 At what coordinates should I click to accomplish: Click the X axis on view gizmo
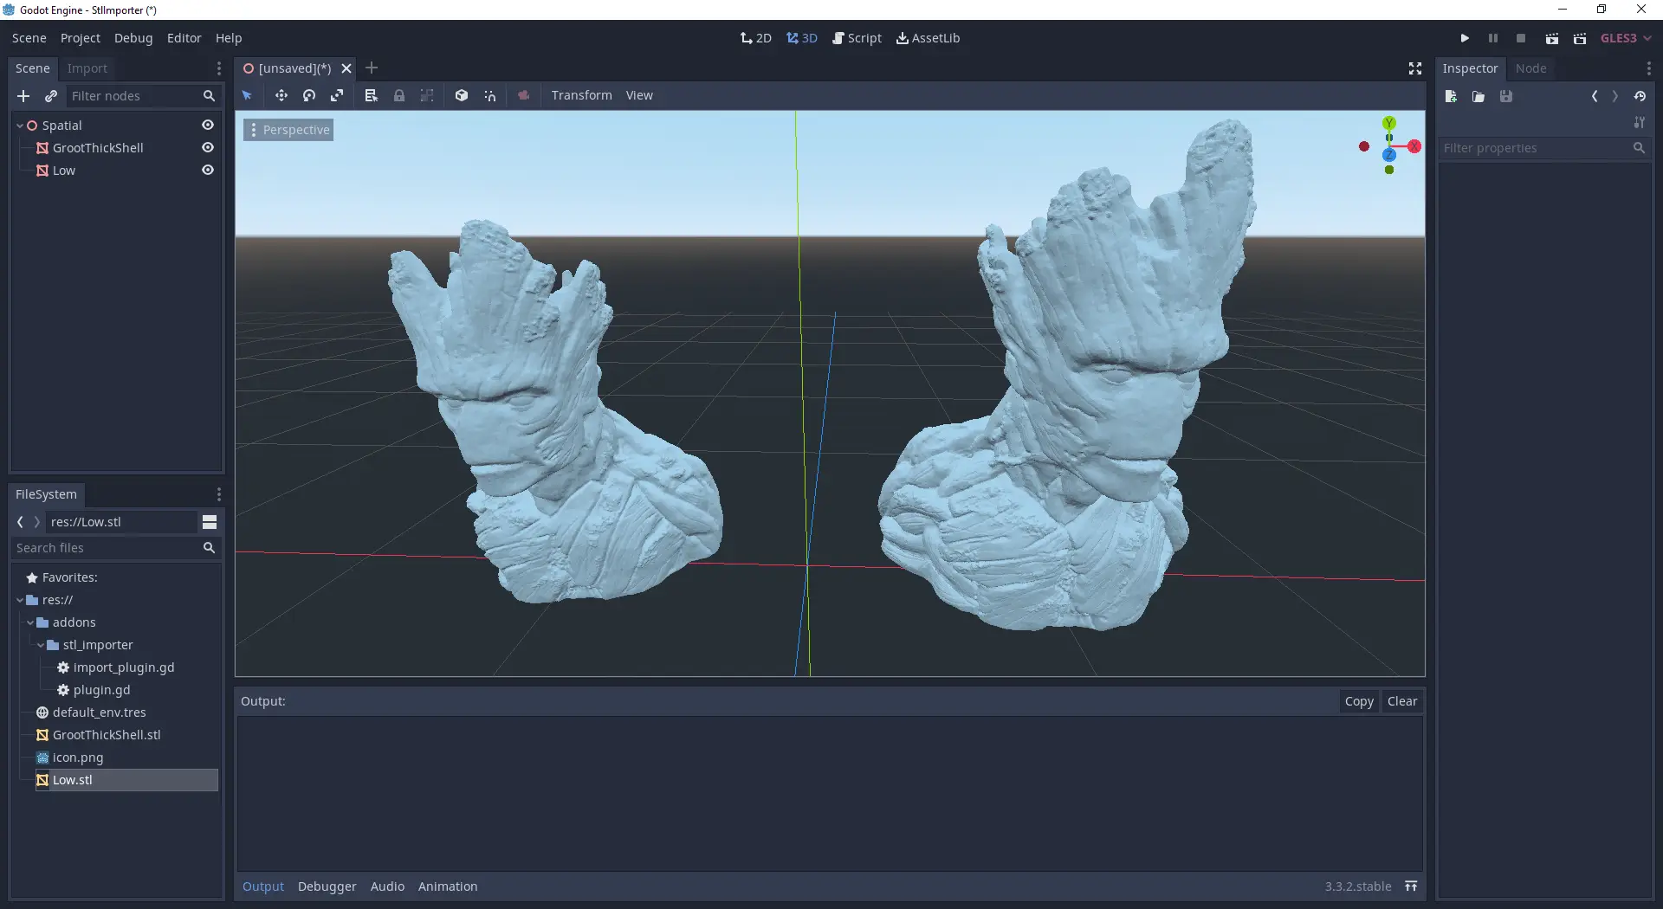click(1414, 146)
